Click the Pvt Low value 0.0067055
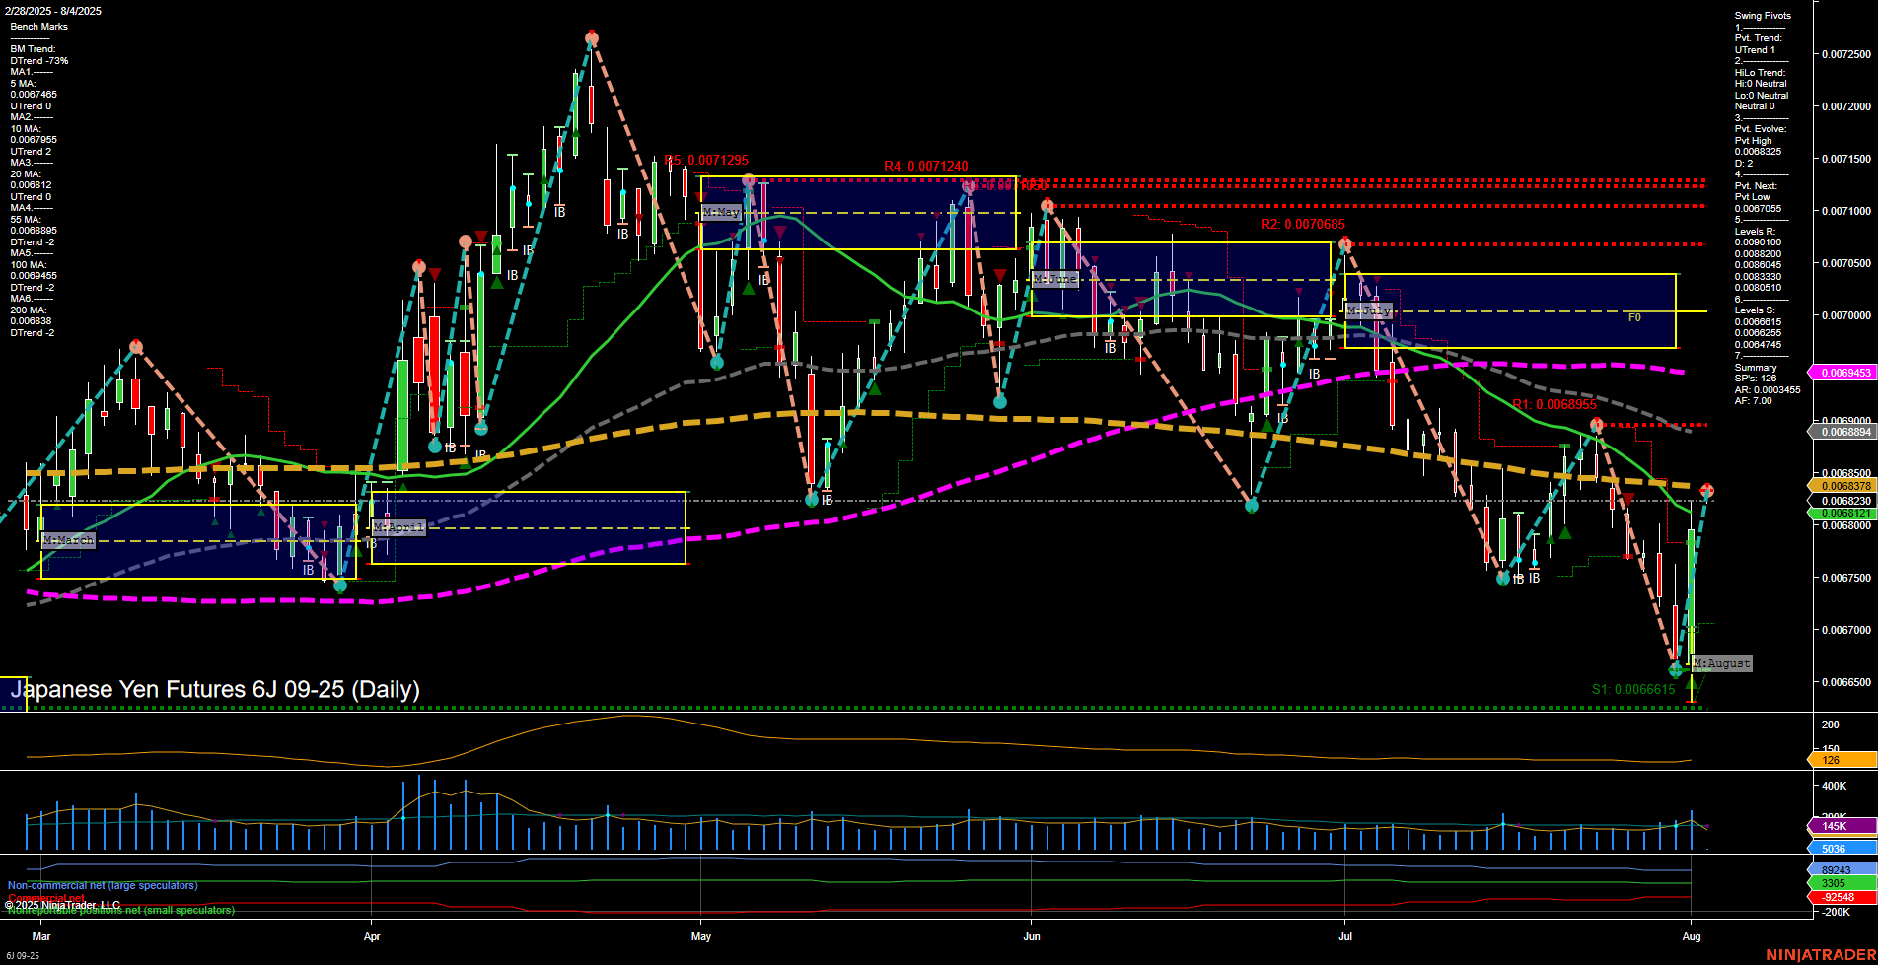 [1758, 208]
